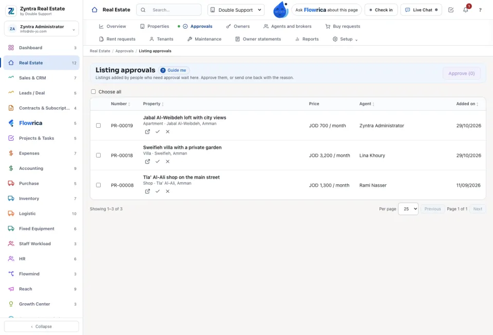Click the Zyntra logo icon
The image size is (493, 335).
click(x=11, y=11)
